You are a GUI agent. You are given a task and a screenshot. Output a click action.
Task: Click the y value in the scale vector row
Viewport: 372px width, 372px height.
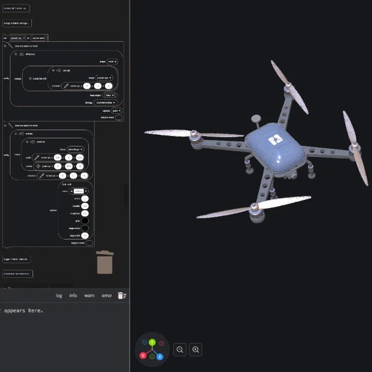coord(69,158)
